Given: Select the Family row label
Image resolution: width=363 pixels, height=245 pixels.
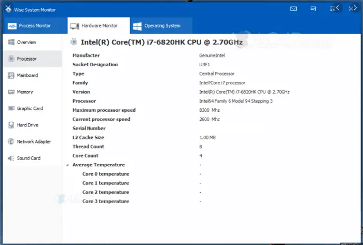Looking at the screenshot, I should coord(80,83).
